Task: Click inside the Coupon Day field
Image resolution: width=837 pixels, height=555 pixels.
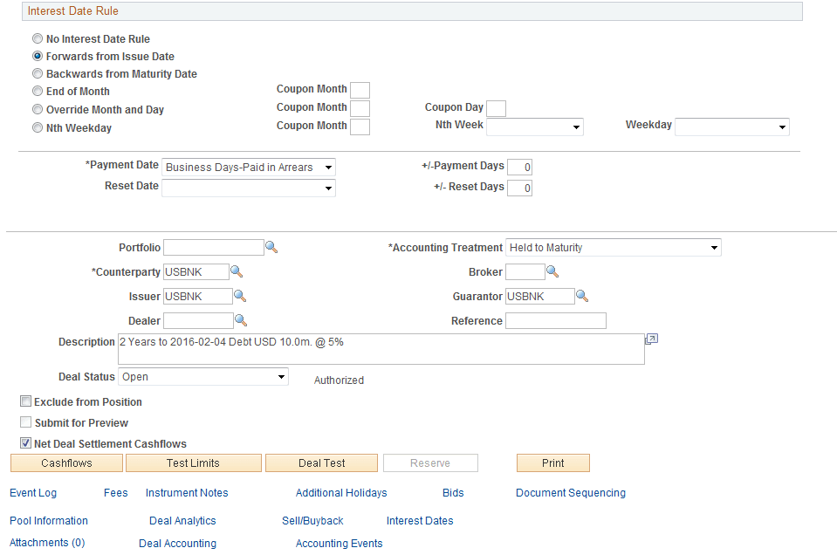Action: pos(496,108)
